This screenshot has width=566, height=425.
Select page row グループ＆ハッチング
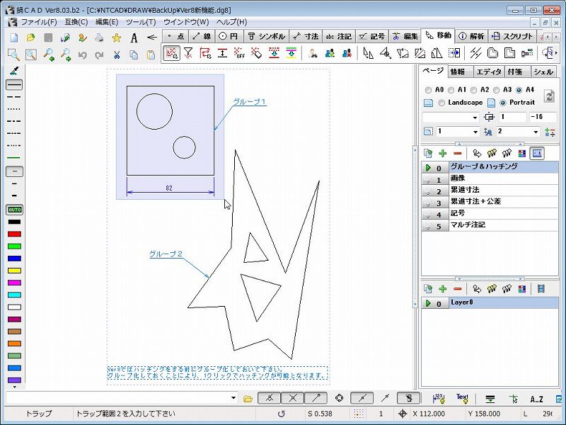[x=490, y=167]
